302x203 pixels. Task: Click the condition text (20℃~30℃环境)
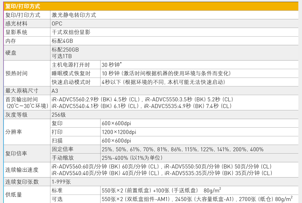(27, 106)
